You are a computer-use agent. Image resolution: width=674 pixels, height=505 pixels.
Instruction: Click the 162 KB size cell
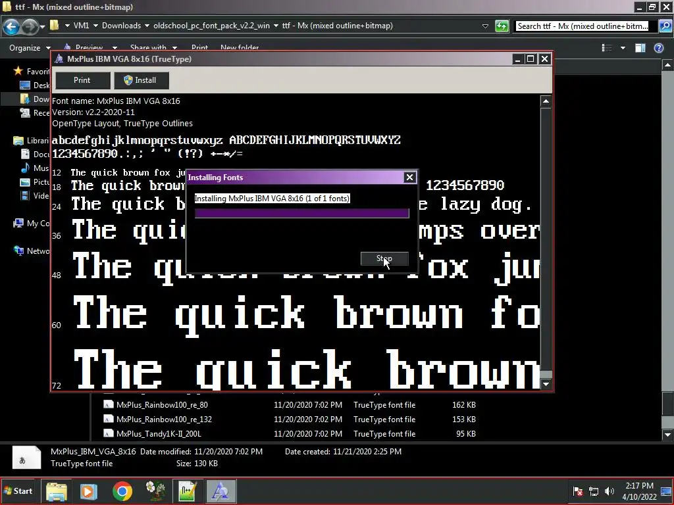(x=463, y=404)
